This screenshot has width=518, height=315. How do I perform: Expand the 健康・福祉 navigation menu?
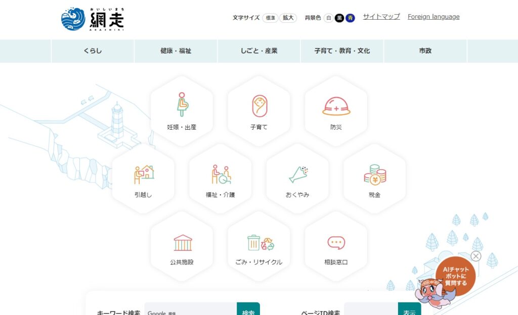[x=176, y=51]
